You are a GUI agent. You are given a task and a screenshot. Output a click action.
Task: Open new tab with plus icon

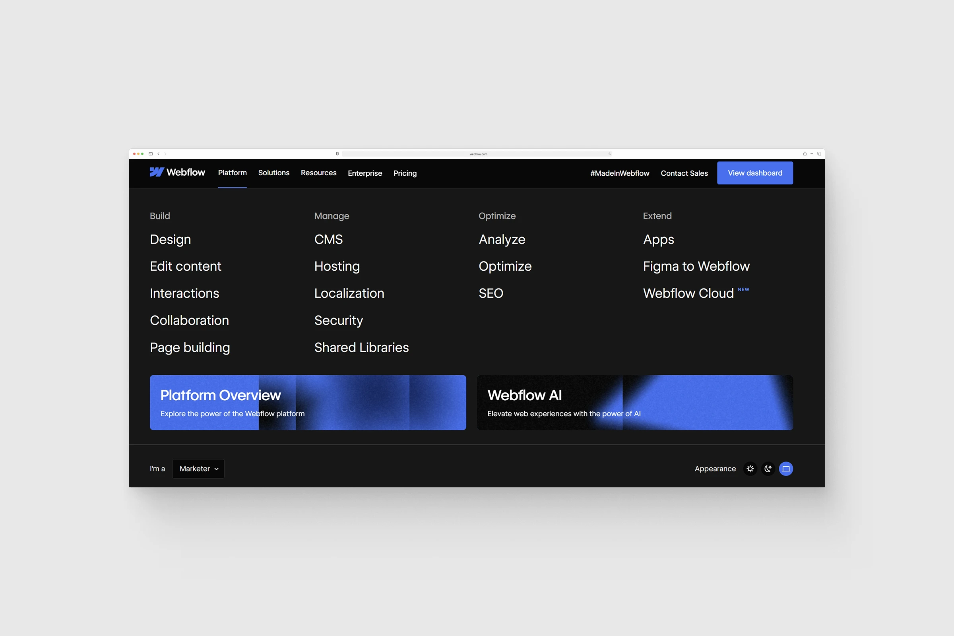point(812,154)
